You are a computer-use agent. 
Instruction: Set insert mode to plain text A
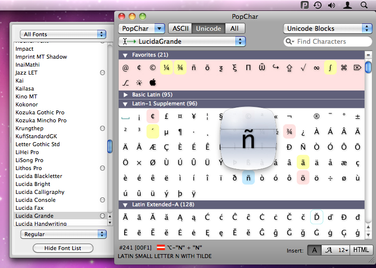coord(314,250)
